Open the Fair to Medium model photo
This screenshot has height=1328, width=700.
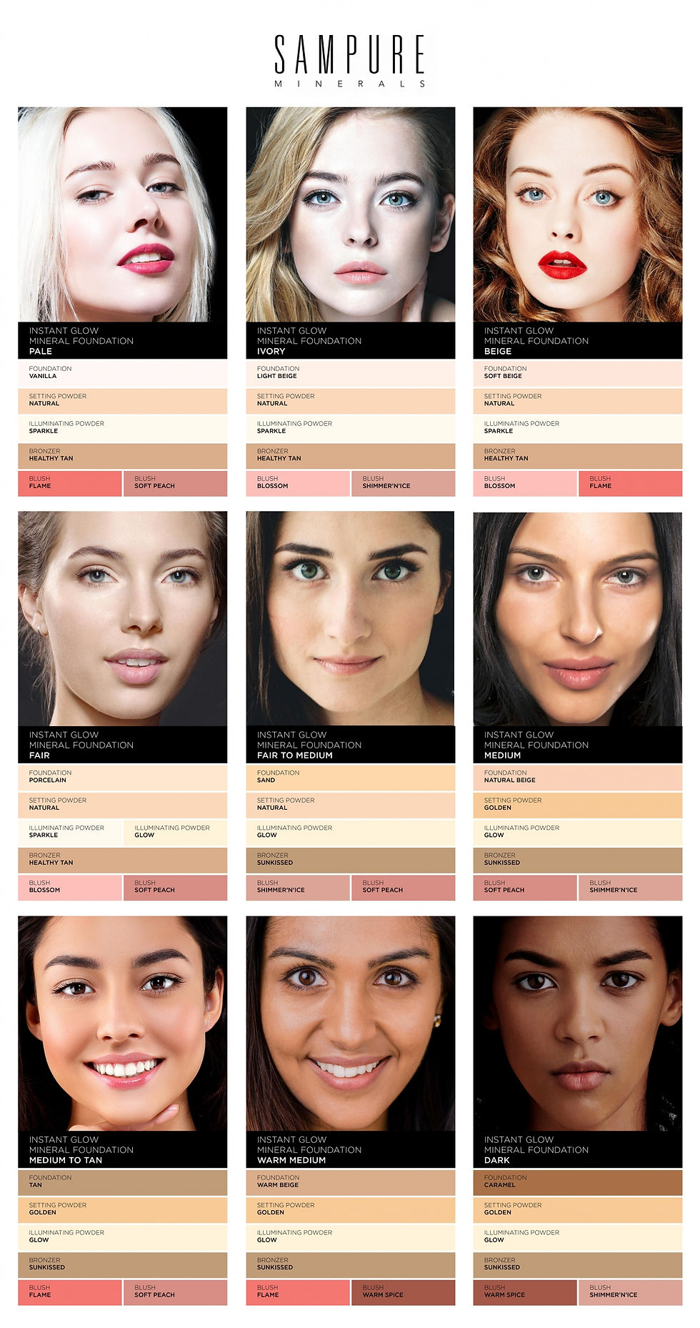(x=350, y=618)
